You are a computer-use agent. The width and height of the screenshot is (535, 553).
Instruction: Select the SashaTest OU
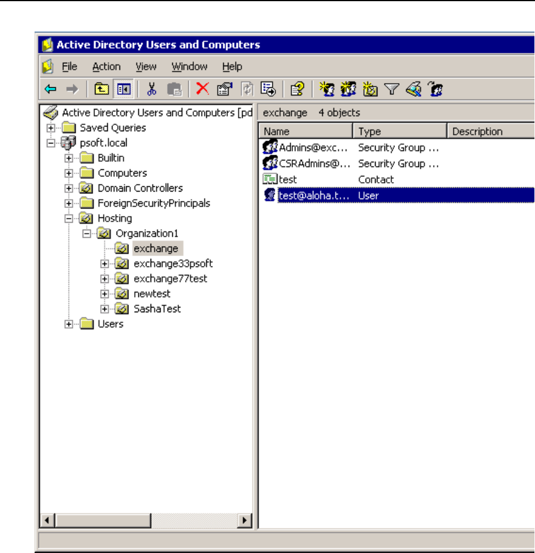click(x=157, y=309)
